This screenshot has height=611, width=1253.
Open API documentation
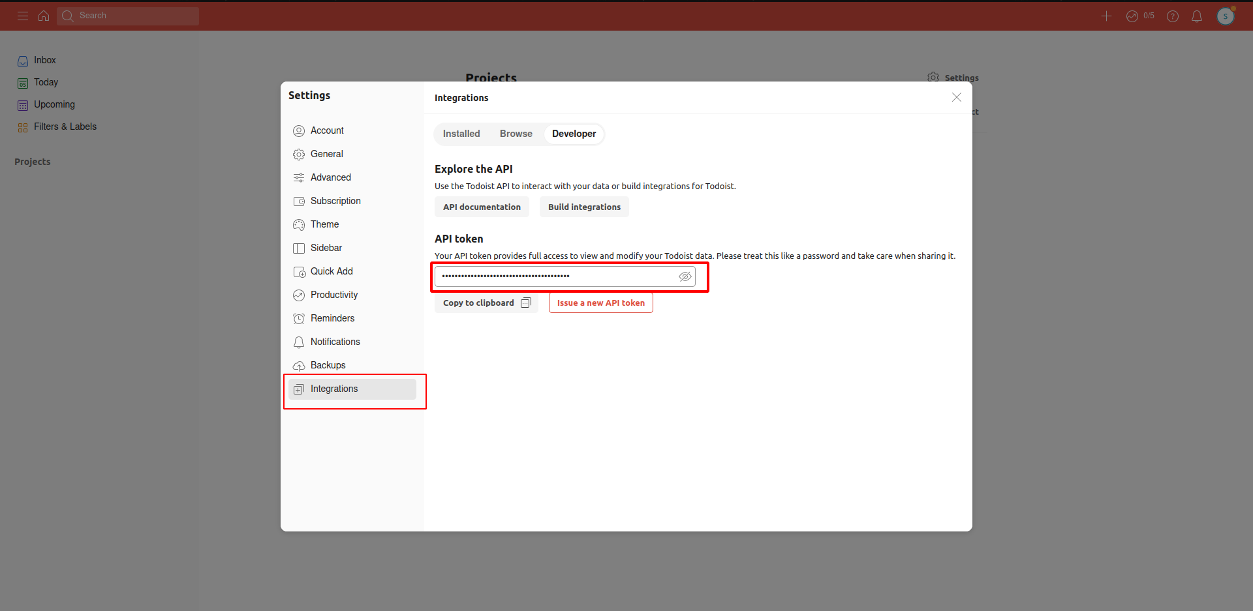(482, 207)
